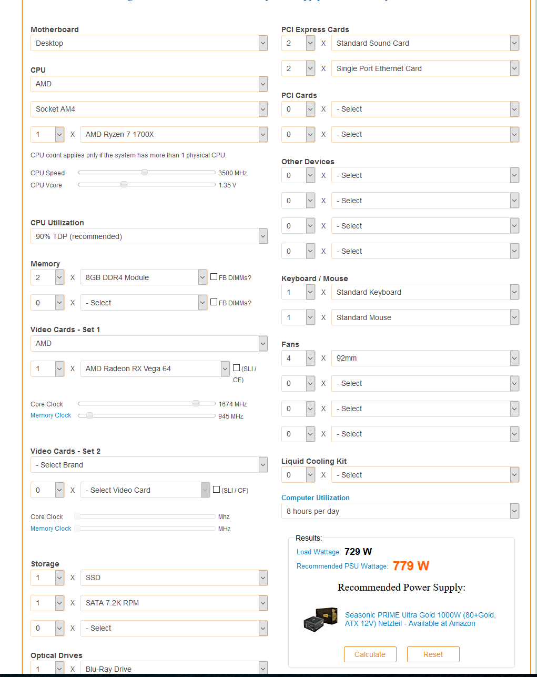The image size is (537, 677).
Task: Check FB DIMMs box for 8GB DDR4 module
Action: click(x=214, y=276)
